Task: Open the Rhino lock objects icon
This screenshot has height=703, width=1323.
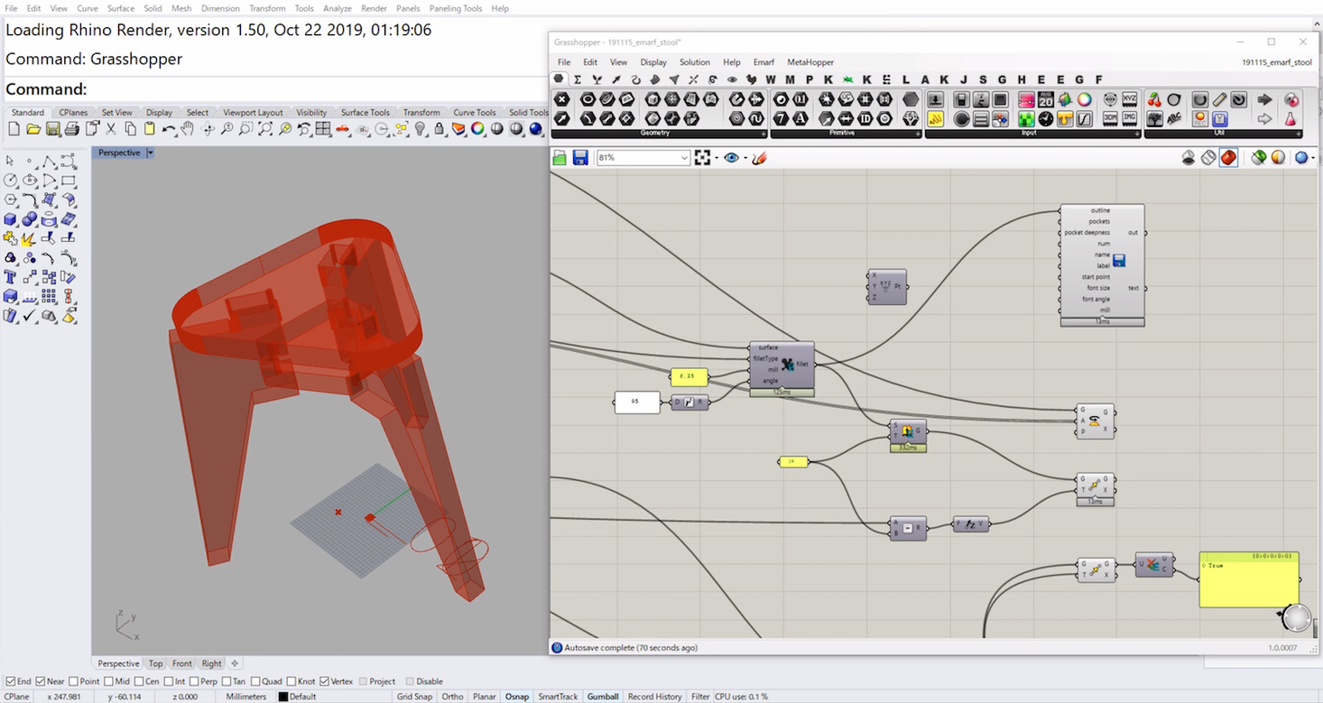Action: click(x=439, y=130)
